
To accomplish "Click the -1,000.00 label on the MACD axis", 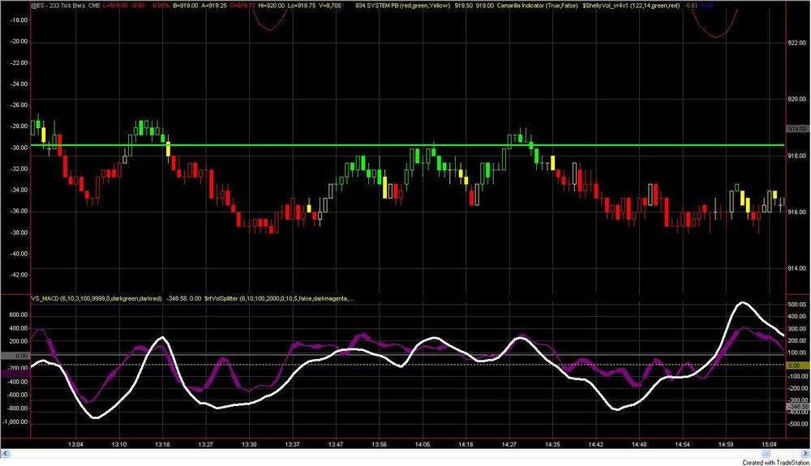I will click(x=15, y=422).
